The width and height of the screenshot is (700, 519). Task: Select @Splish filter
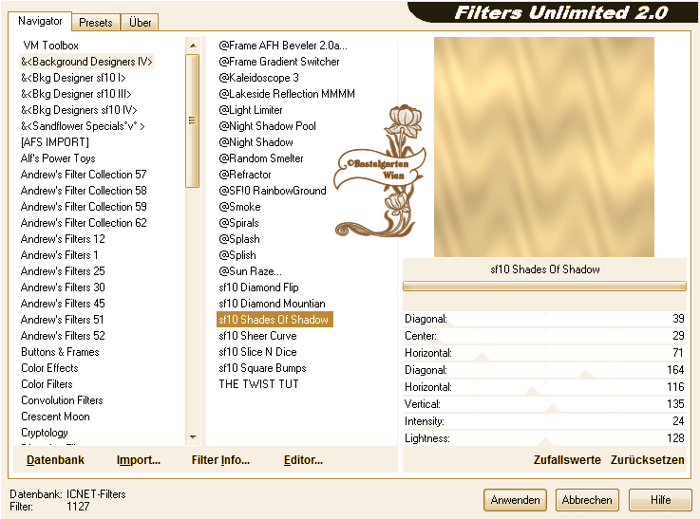[x=237, y=255]
